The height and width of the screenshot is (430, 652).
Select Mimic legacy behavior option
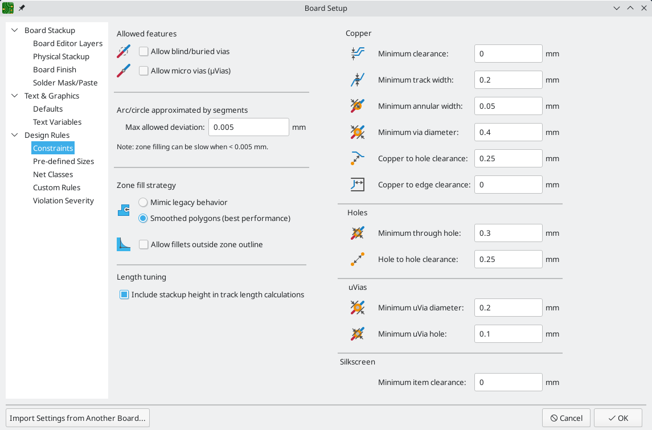point(143,202)
